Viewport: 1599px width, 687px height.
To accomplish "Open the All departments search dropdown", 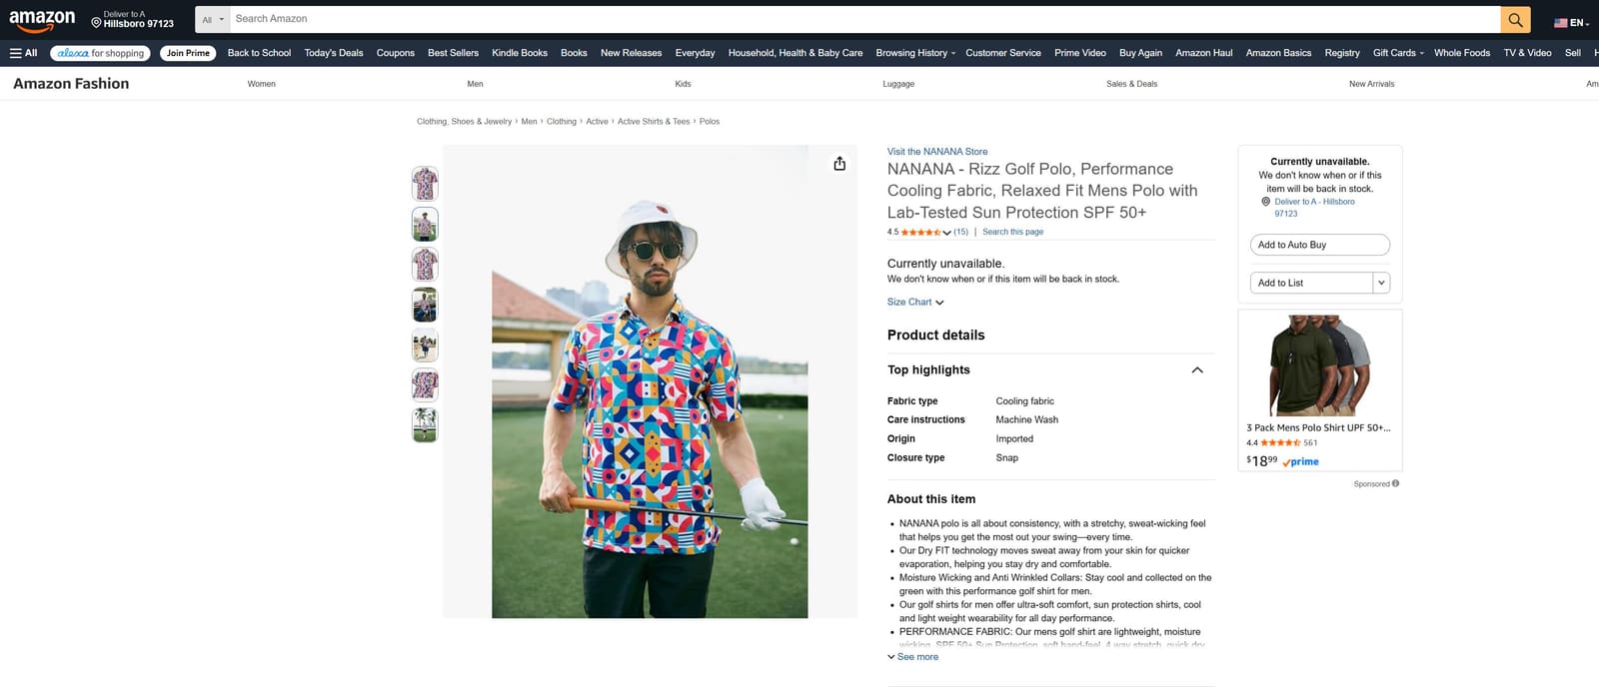I will 213,19.
